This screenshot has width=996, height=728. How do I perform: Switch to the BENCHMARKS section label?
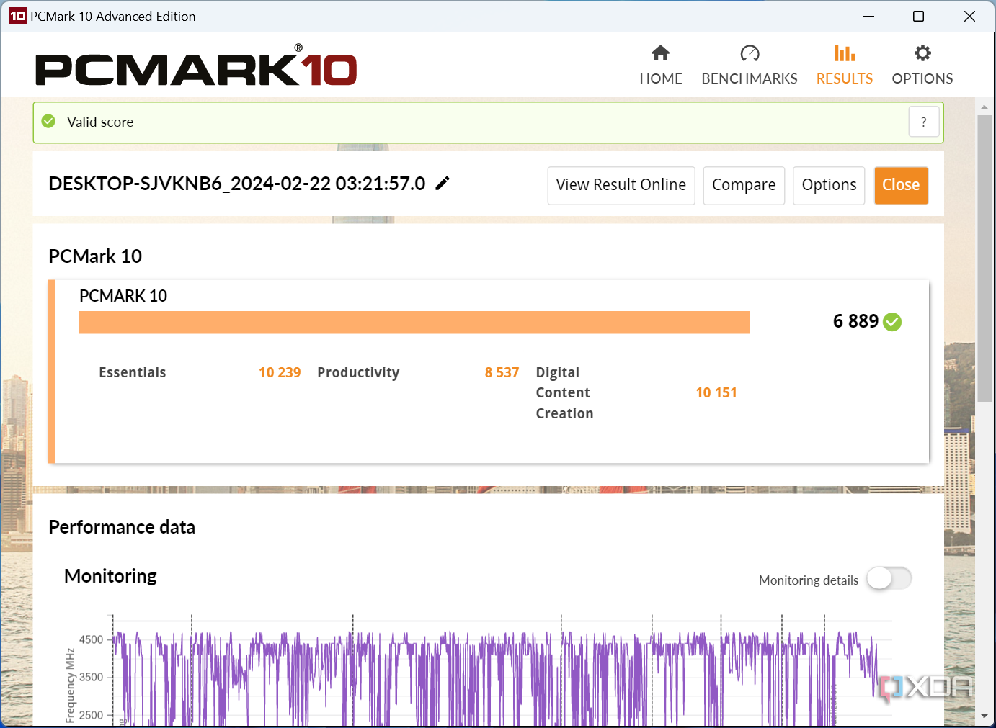(750, 78)
